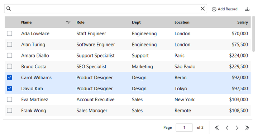Image resolution: width=258 pixels, height=137 pixels.
Task: Click the Remote location cell
Action: click(183, 111)
